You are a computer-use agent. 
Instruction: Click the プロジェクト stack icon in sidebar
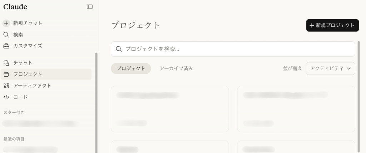pyautogui.click(x=6, y=74)
